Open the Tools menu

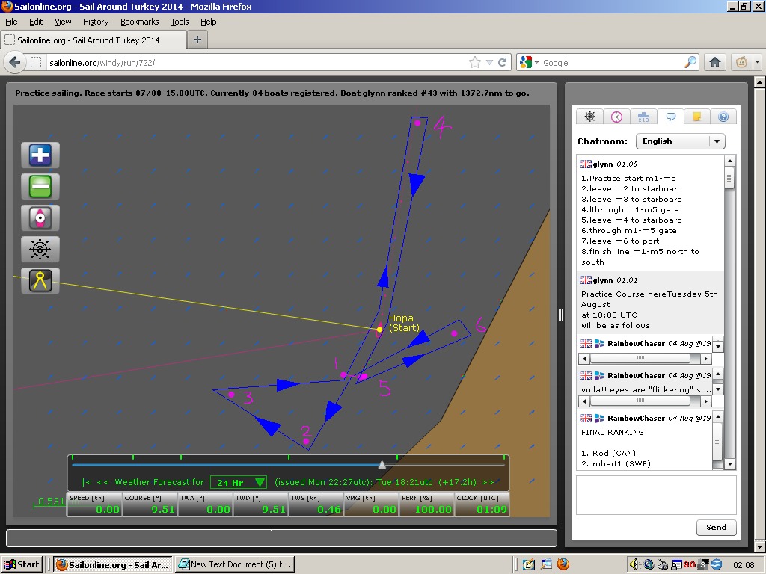[180, 22]
